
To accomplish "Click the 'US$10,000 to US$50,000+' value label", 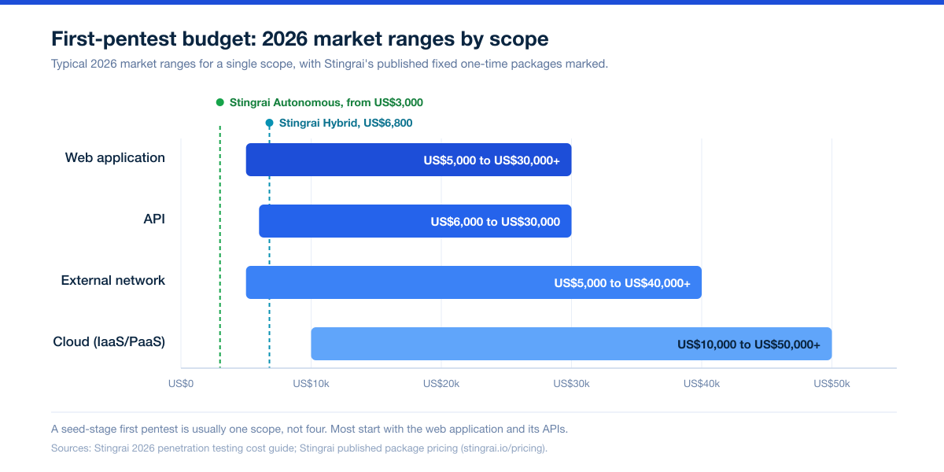I will click(x=749, y=344).
